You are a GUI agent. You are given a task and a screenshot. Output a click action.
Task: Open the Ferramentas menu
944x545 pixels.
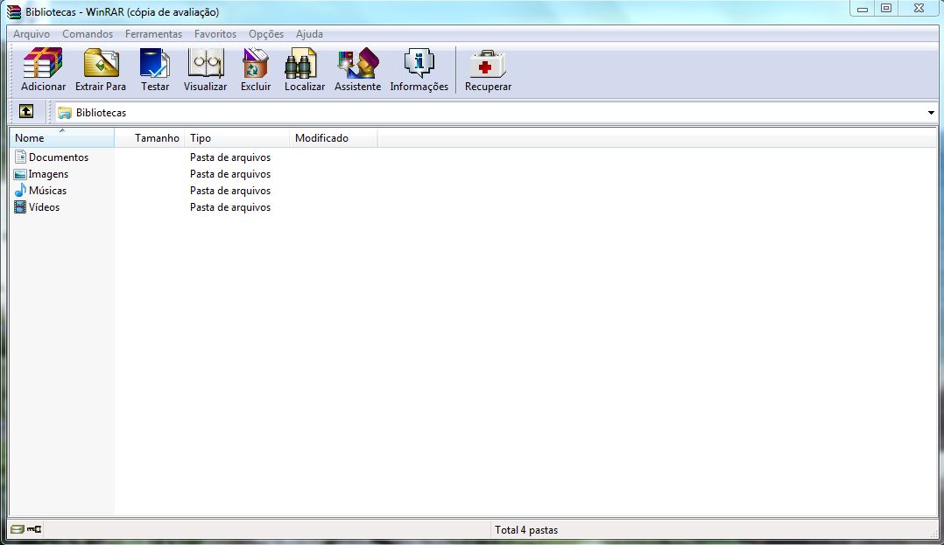(153, 34)
